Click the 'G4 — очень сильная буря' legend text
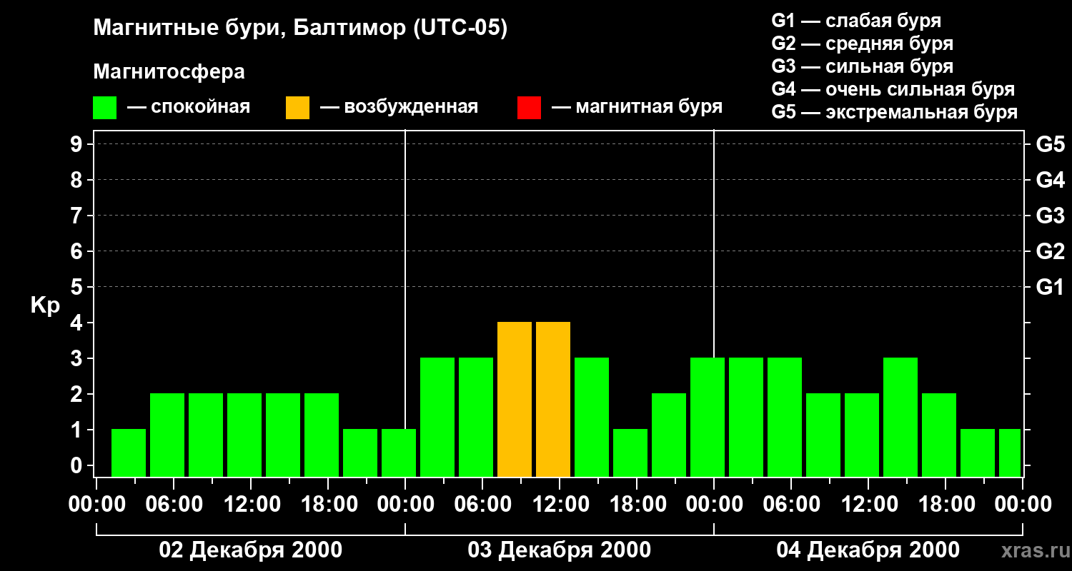Screen dimensions: 1072x571 click(893, 89)
